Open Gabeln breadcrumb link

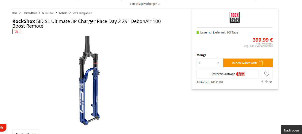coord(63,13)
